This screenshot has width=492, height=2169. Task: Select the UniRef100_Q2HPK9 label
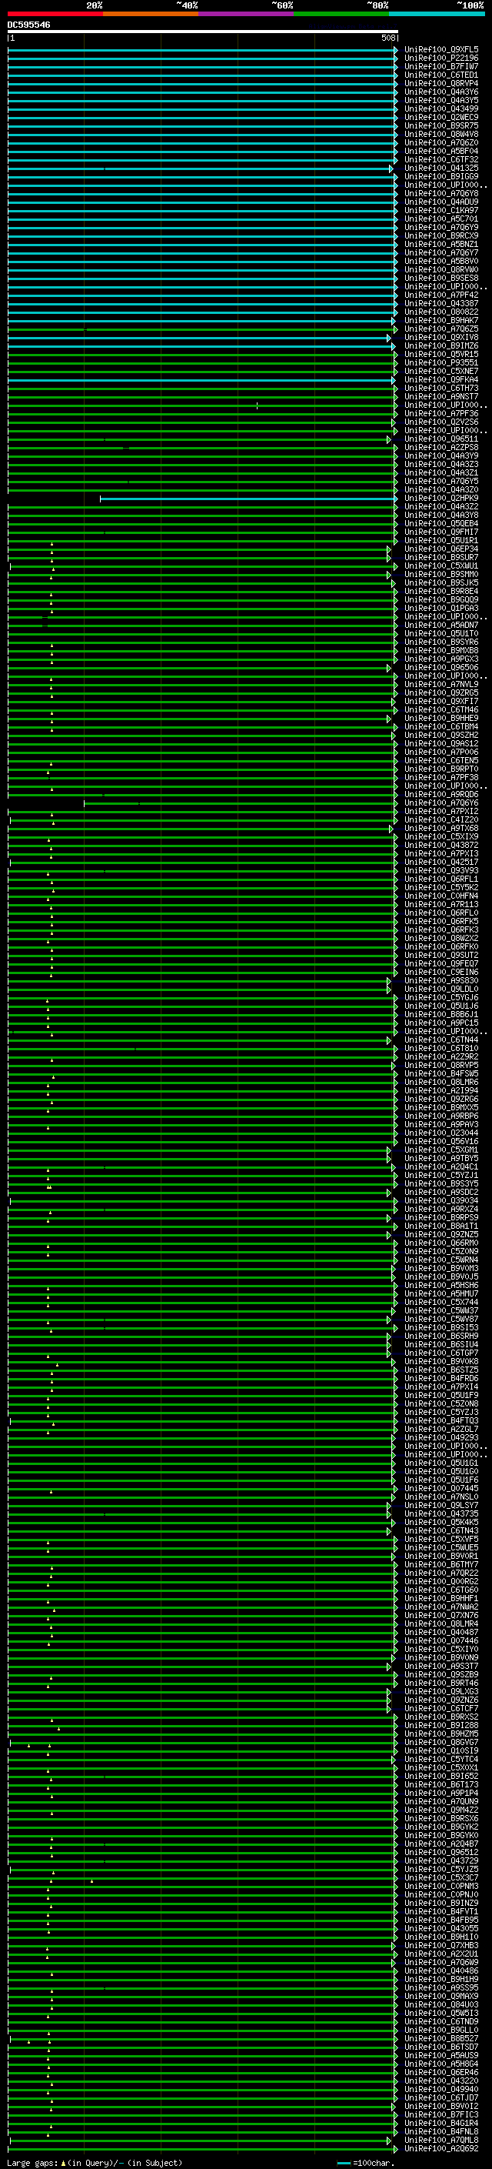pos(441,499)
